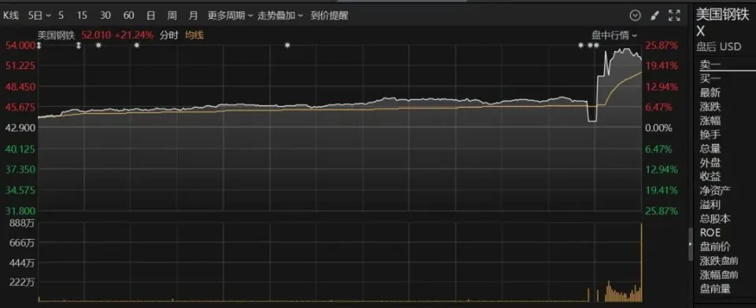Select the 60 minute period tab
756x308 pixels.
[128, 16]
